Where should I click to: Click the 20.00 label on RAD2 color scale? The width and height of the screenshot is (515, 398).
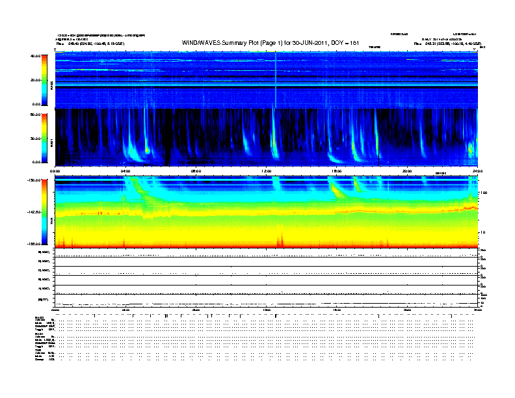[36, 80]
